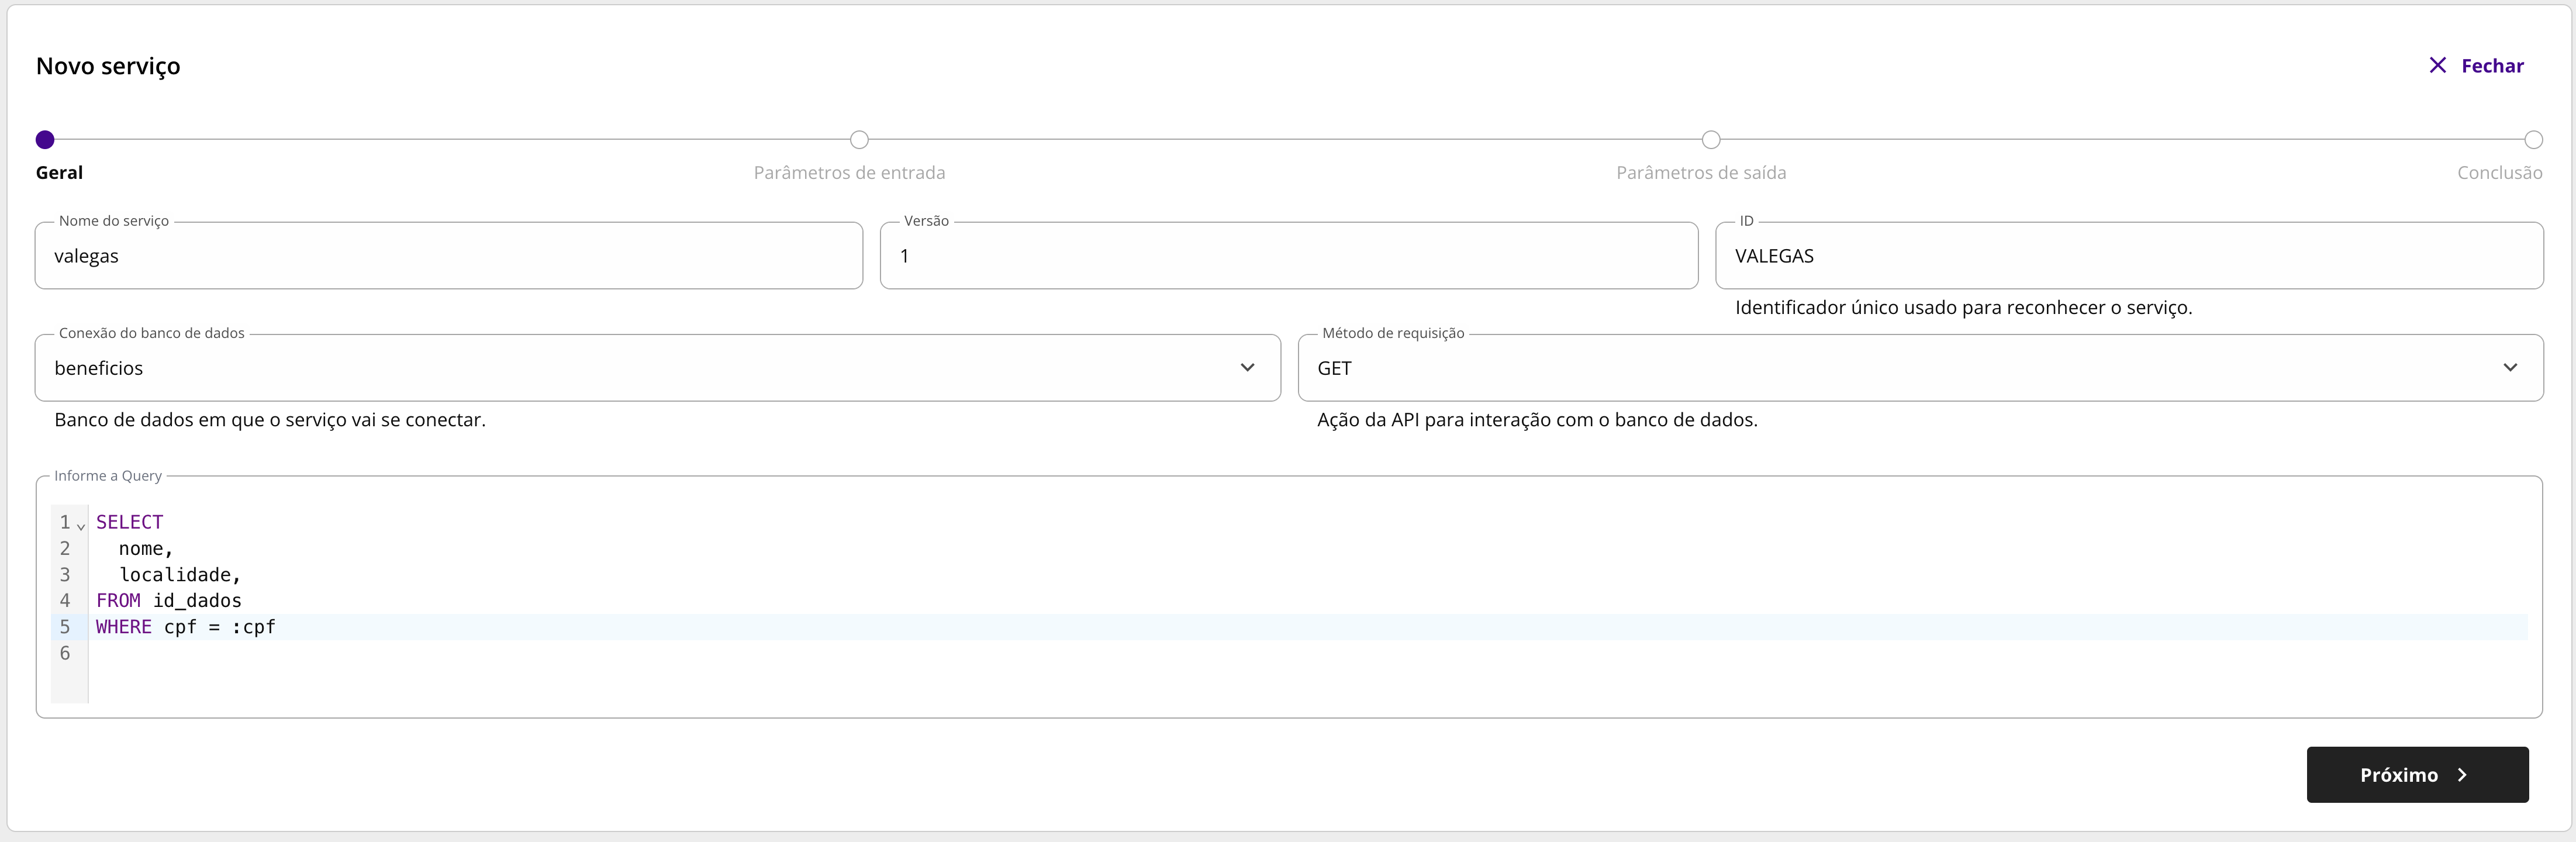Screen dimensions: 2576x842
Task: Click into the Versão input field
Action: click(1288, 256)
